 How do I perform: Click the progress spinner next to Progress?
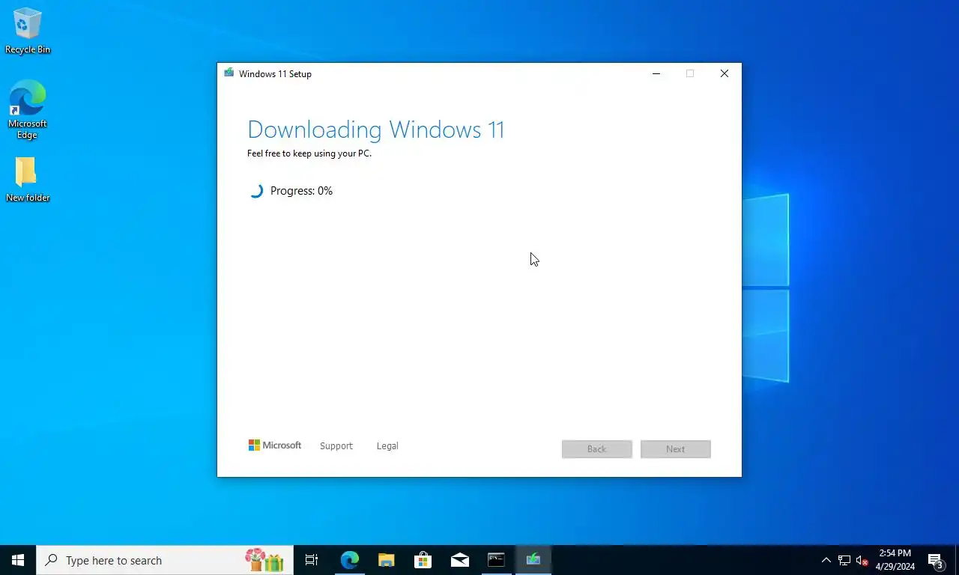255,191
